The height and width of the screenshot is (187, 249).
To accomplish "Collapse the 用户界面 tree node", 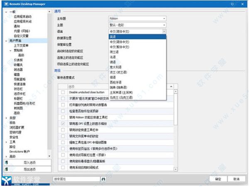I will click(x=6, y=41).
